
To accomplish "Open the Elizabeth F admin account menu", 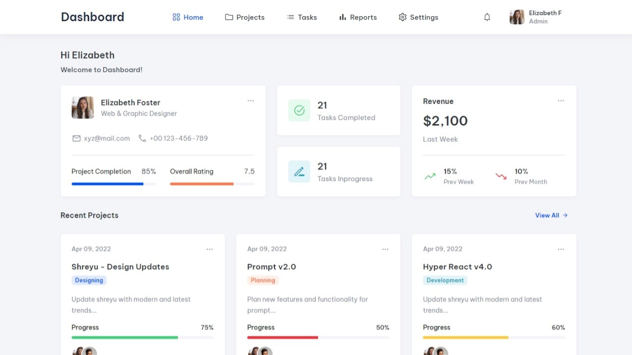I will click(536, 17).
